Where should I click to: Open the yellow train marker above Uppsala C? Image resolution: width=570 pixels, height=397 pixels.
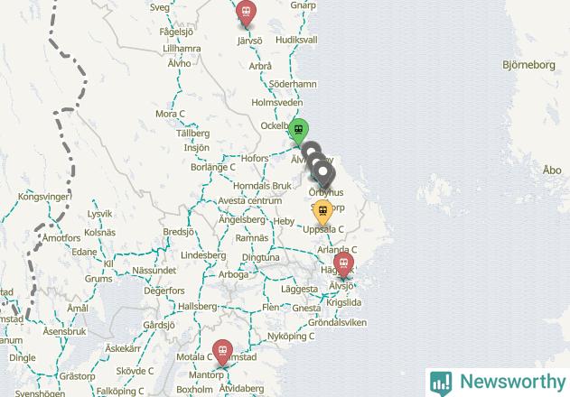pyautogui.click(x=322, y=212)
